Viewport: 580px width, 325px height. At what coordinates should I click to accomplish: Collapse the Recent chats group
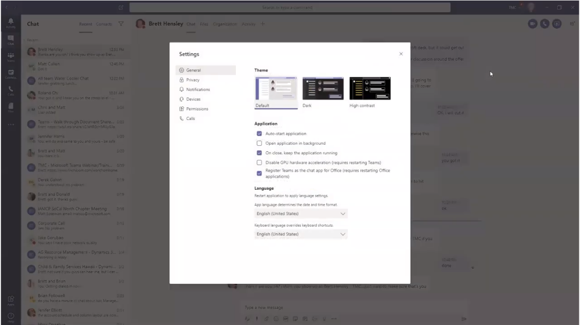[31, 40]
